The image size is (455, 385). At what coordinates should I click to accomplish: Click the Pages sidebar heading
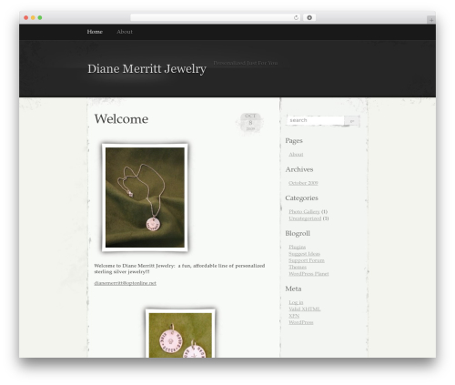(294, 140)
